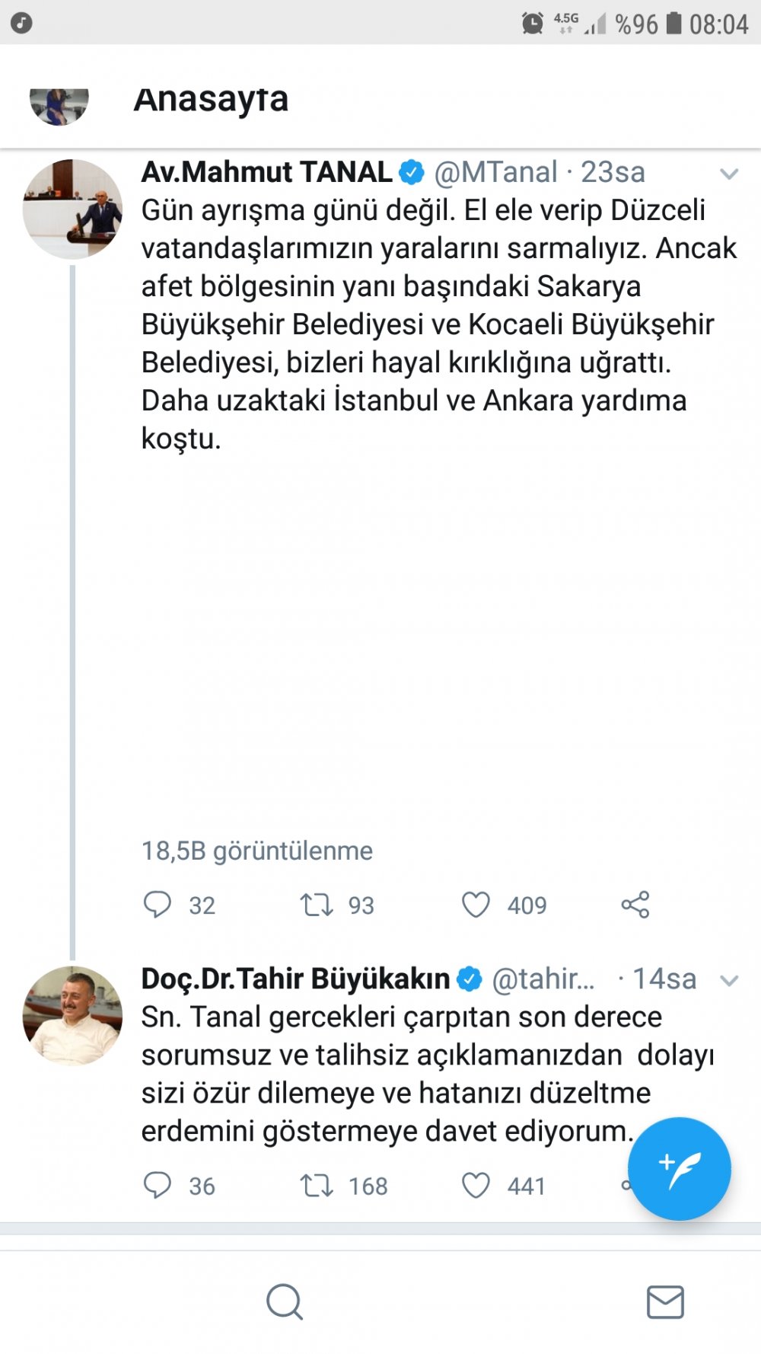761x1354 pixels.
Task: Share Mahmut Tanal's tweet
Action: click(635, 905)
